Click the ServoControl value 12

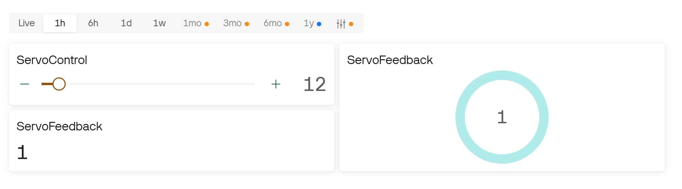pyautogui.click(x=314, y=84)
